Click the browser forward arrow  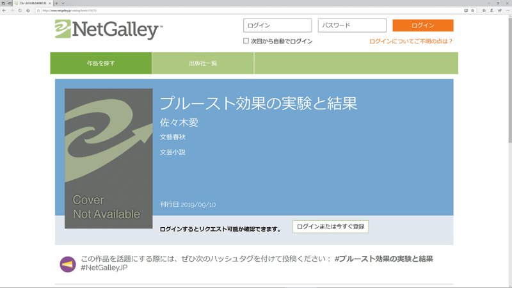(x=12, y=10)
